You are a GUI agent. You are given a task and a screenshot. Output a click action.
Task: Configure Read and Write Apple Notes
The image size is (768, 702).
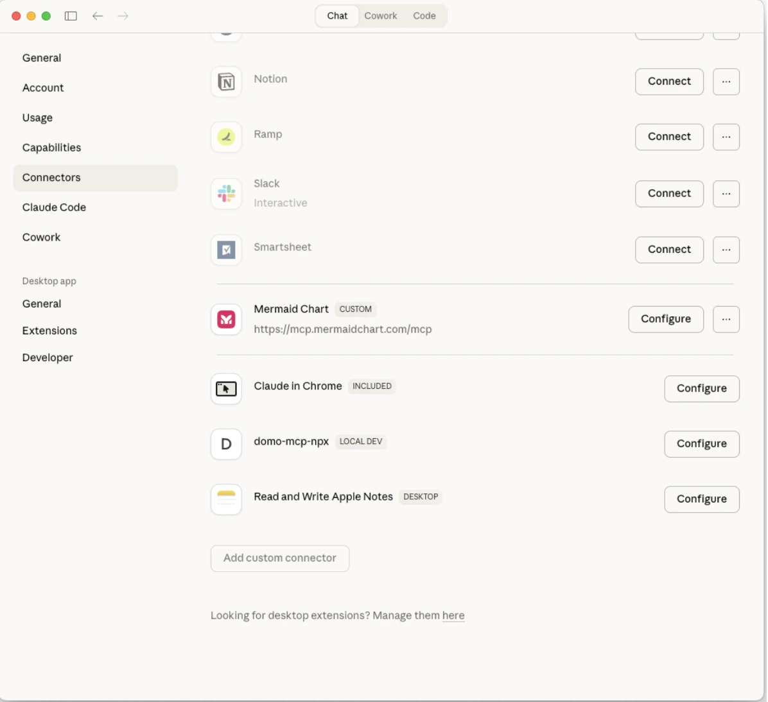(701, 500)
